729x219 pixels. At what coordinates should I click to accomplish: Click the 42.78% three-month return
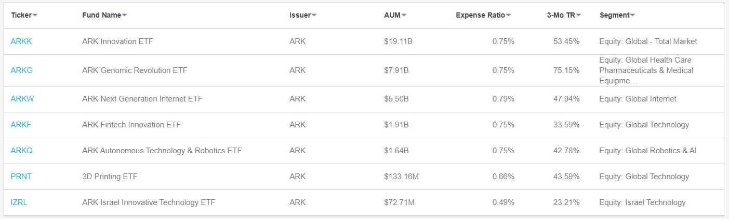coord(566,151)
